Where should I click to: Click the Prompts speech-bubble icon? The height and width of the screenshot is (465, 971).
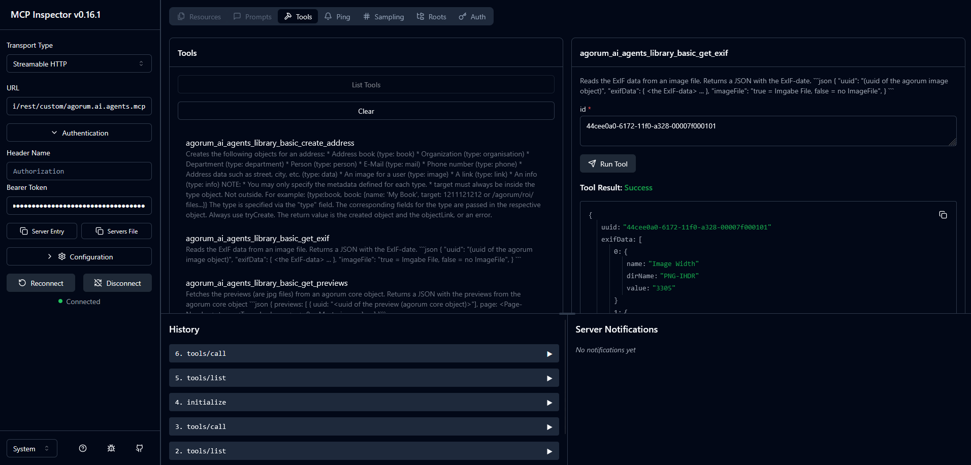pyautogui.click(x=237, y=16)
